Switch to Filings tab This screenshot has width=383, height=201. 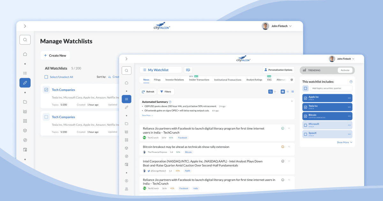(x=157, y=80)
